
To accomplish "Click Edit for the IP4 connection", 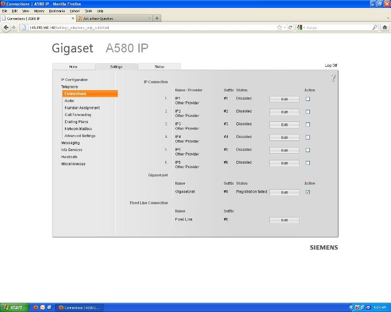I will pyautogui.click(x=284, y=137).
